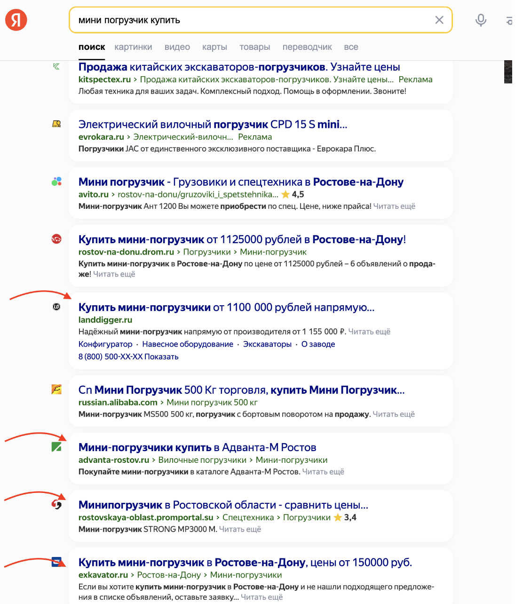Expand landdigger snippet via Читать ещё

pyautogui.click(x=369, y=332)
